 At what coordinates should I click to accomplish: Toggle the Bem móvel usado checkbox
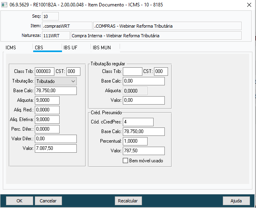[x=125, y=161]
